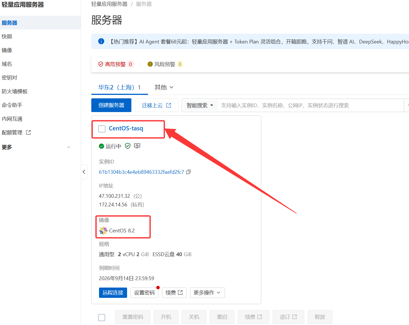Viewport: 409px width, 325px height.
Task: Click the 关机 bulk button
Action: tap(194, 317)
